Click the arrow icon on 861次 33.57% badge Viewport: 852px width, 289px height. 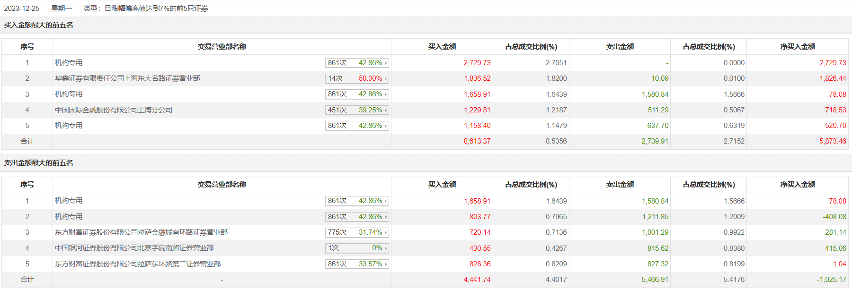[386, 264]
